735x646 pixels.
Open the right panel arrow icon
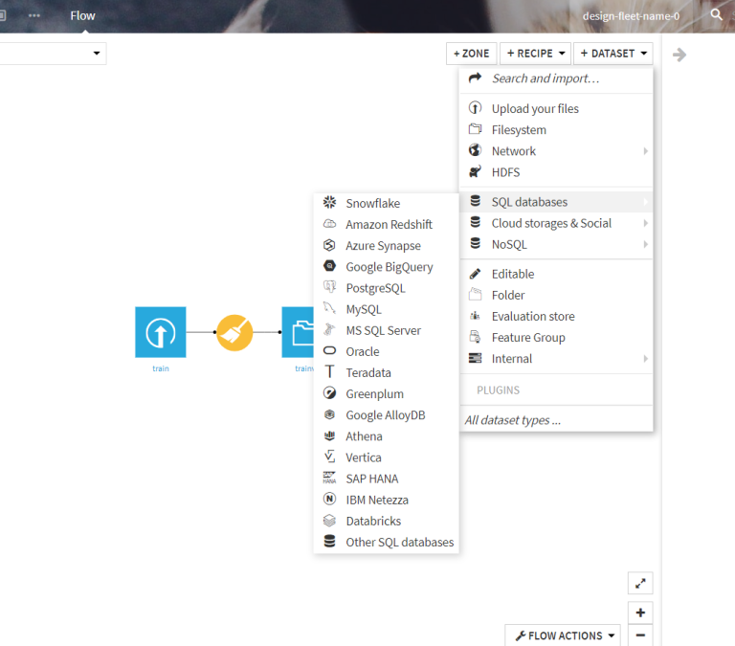(x=679, y=55)
